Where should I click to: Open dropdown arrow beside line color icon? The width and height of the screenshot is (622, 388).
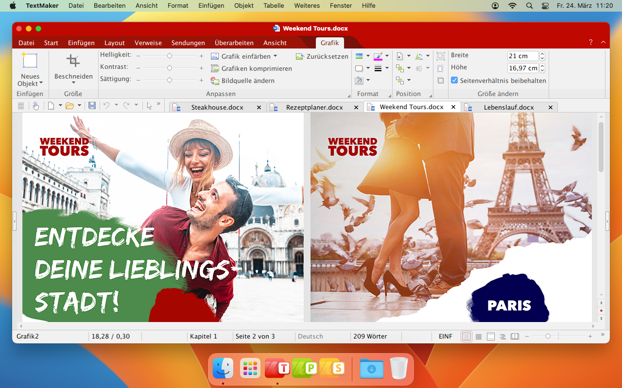coord(387,56)
